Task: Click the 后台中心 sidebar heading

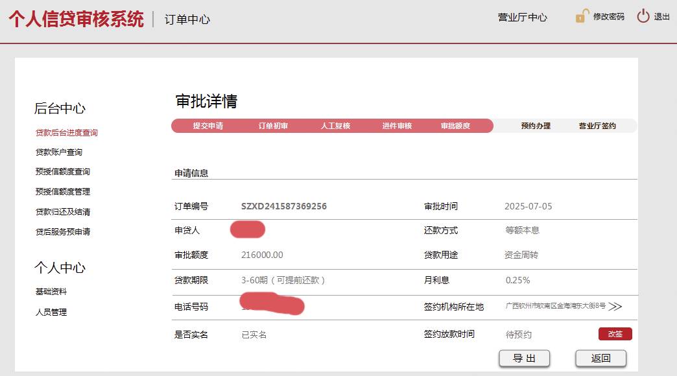Action: 60,108
